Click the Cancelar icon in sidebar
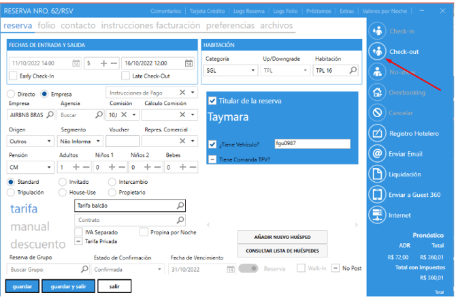The height and width of the screenshot is (299, 456). tap(376, 112)
